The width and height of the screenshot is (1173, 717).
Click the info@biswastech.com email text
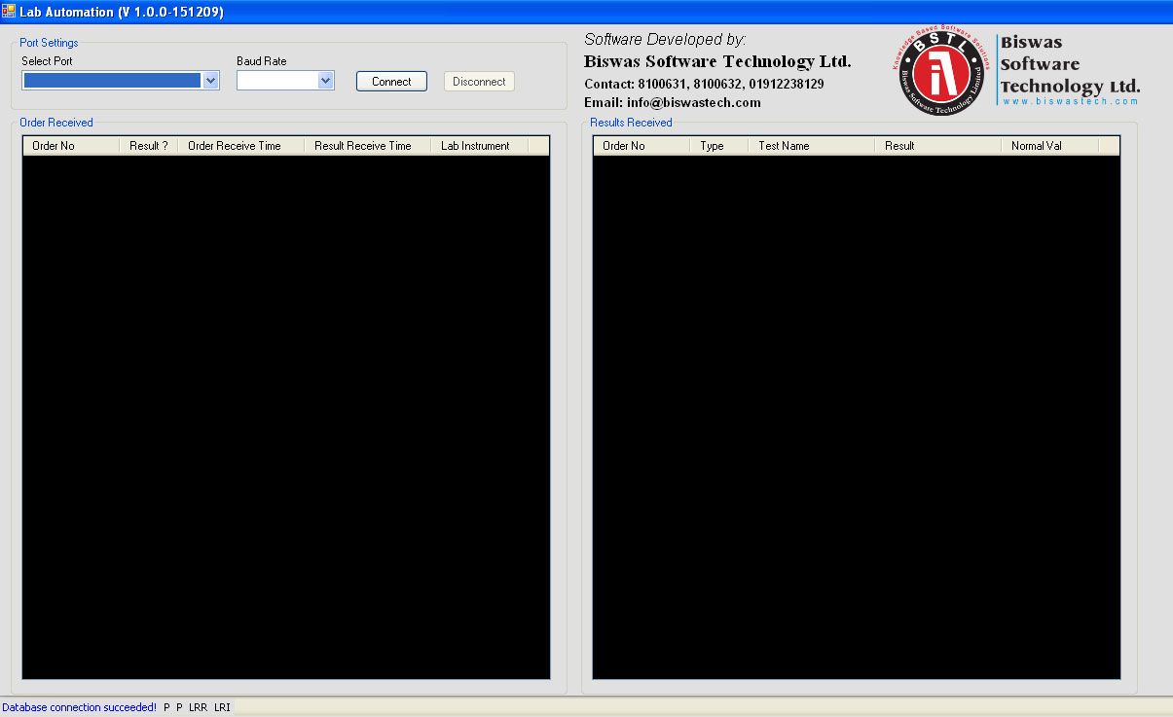(694, 102)
